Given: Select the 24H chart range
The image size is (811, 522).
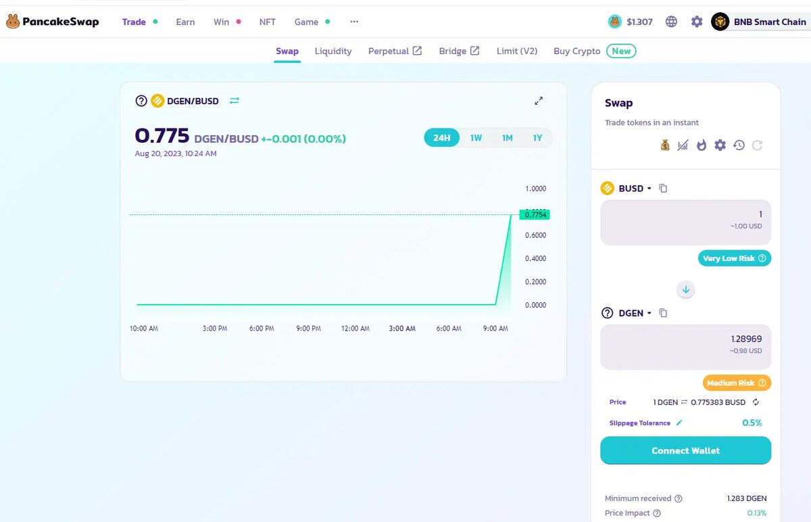Looking at the screenshot, I should click(x=442, y=138).
